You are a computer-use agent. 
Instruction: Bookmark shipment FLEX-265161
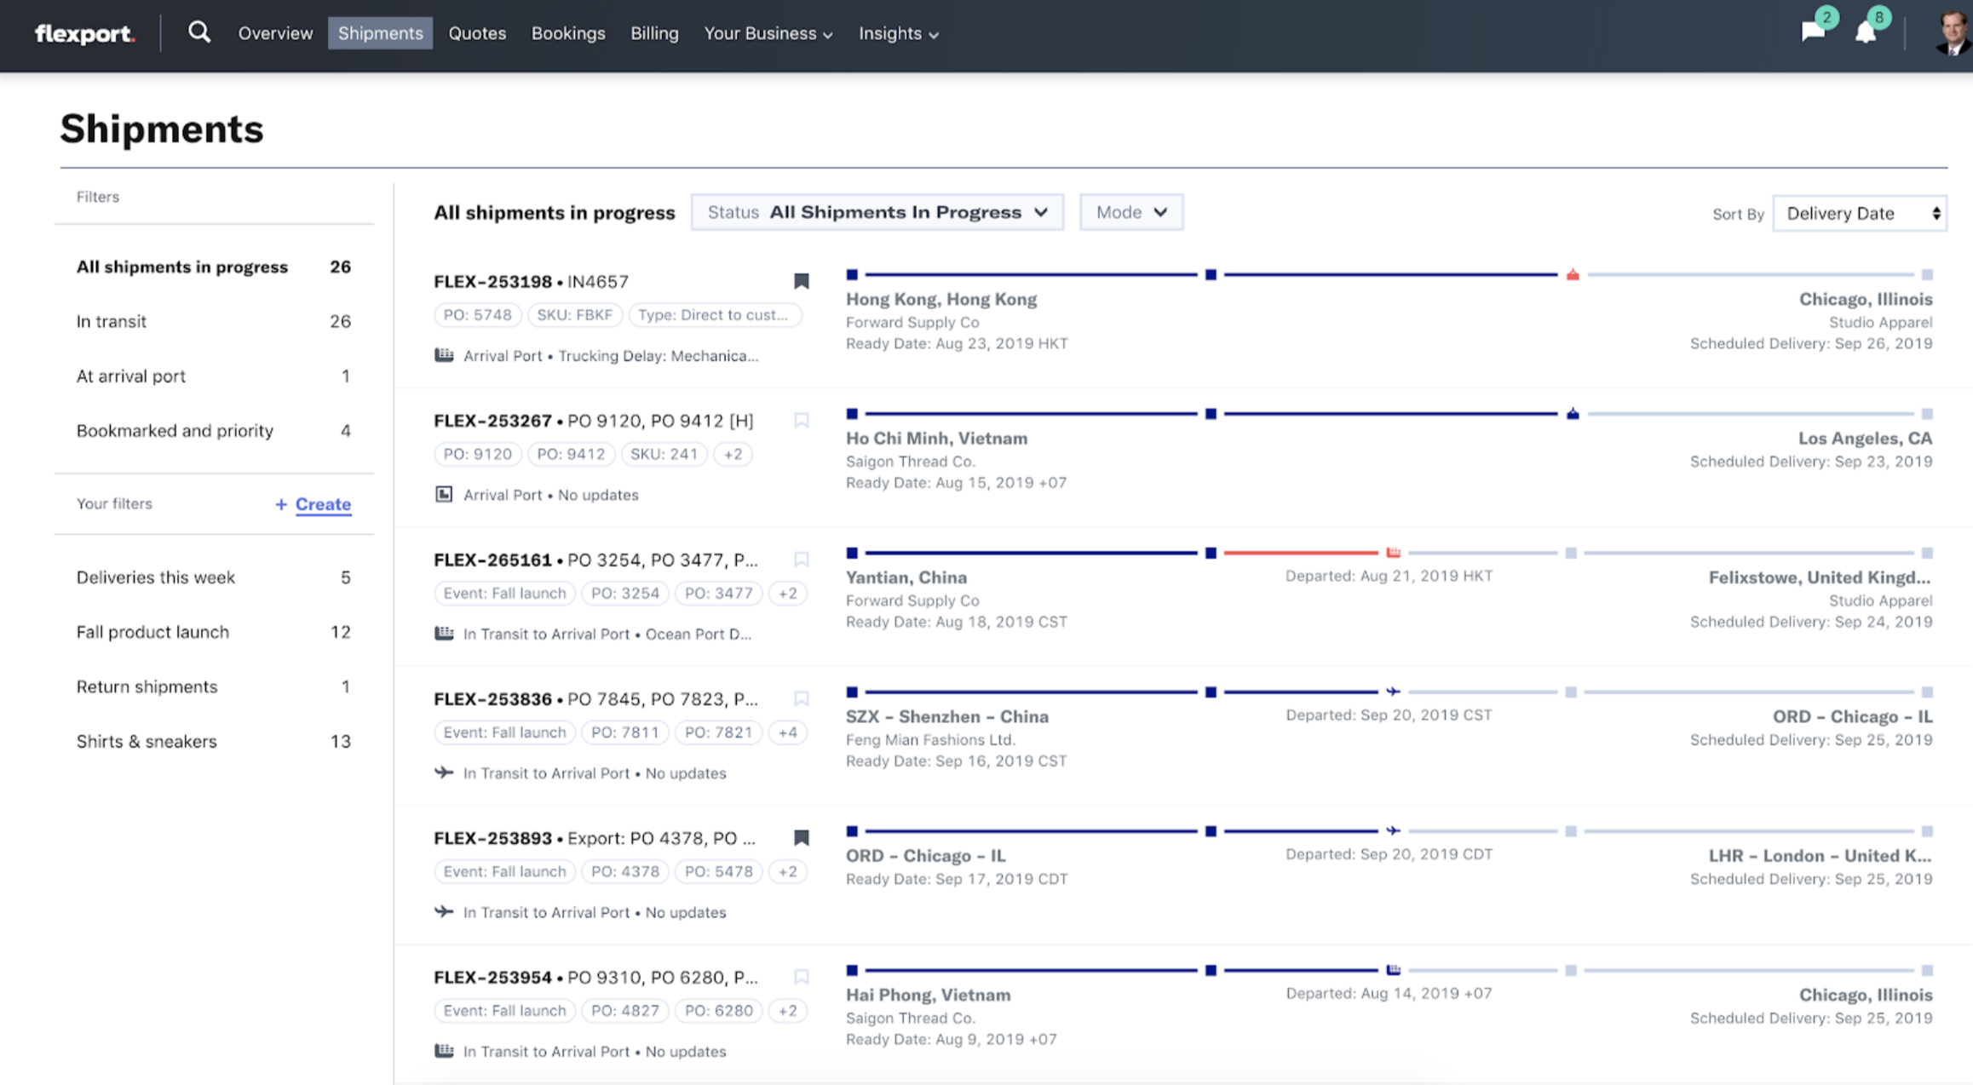point(801,560)
